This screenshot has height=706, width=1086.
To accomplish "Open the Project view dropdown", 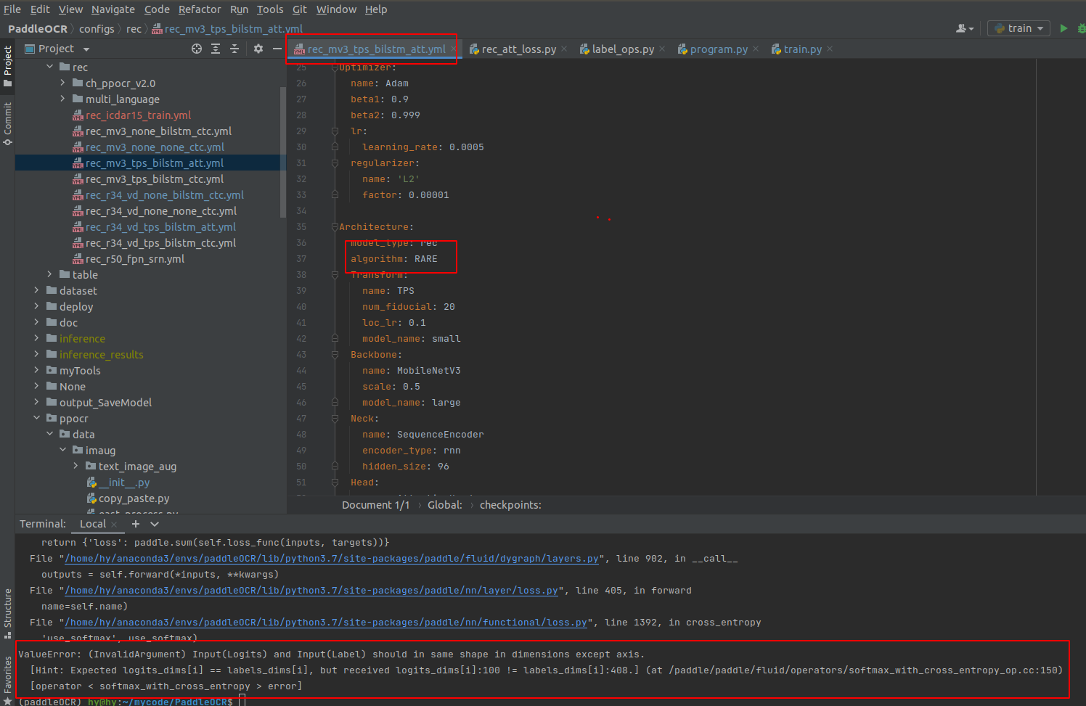I will [x=86, y=49].
